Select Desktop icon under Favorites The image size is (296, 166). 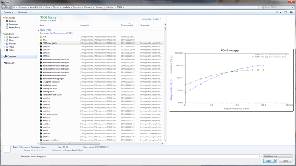7,21
